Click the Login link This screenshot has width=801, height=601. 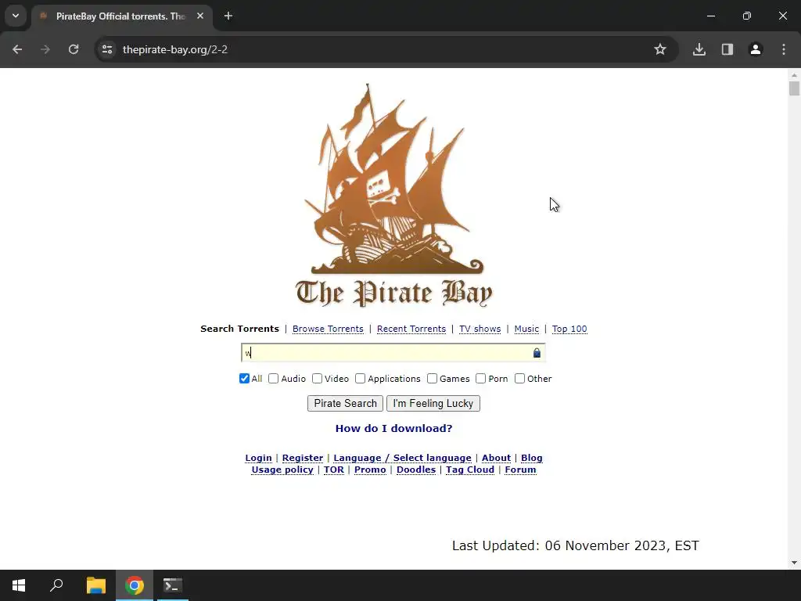[258, 458]
